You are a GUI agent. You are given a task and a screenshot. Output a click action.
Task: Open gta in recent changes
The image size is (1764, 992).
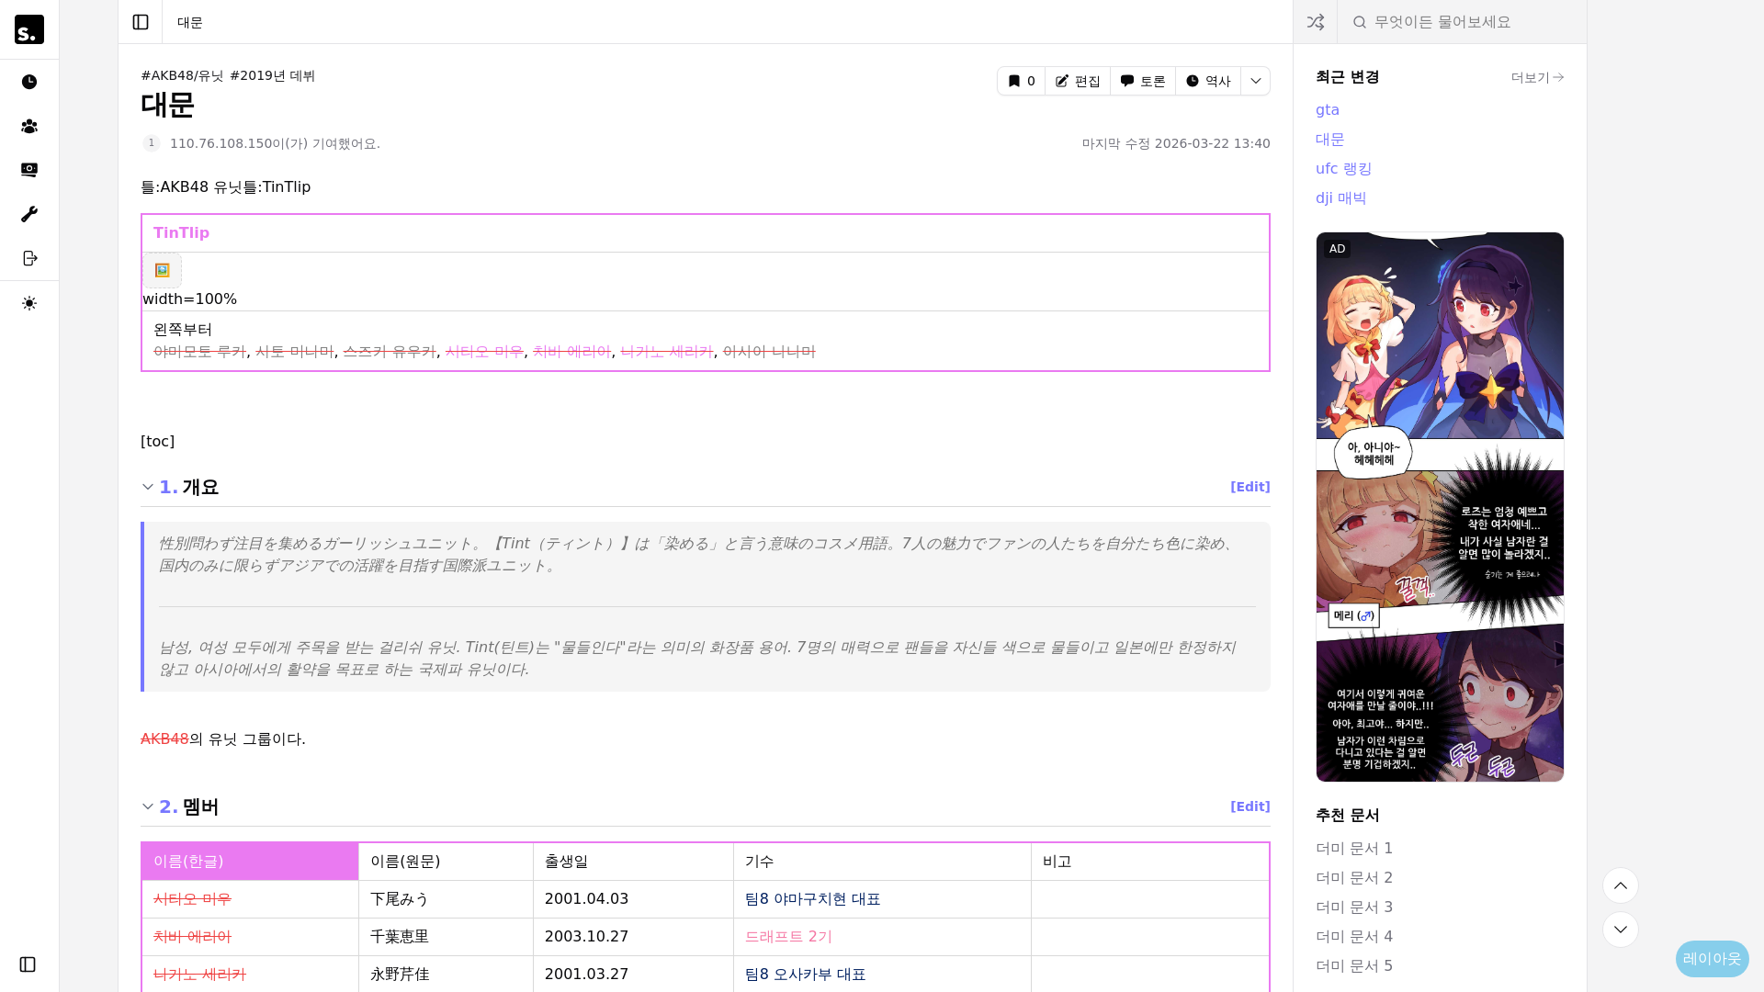click(1328, 110)
